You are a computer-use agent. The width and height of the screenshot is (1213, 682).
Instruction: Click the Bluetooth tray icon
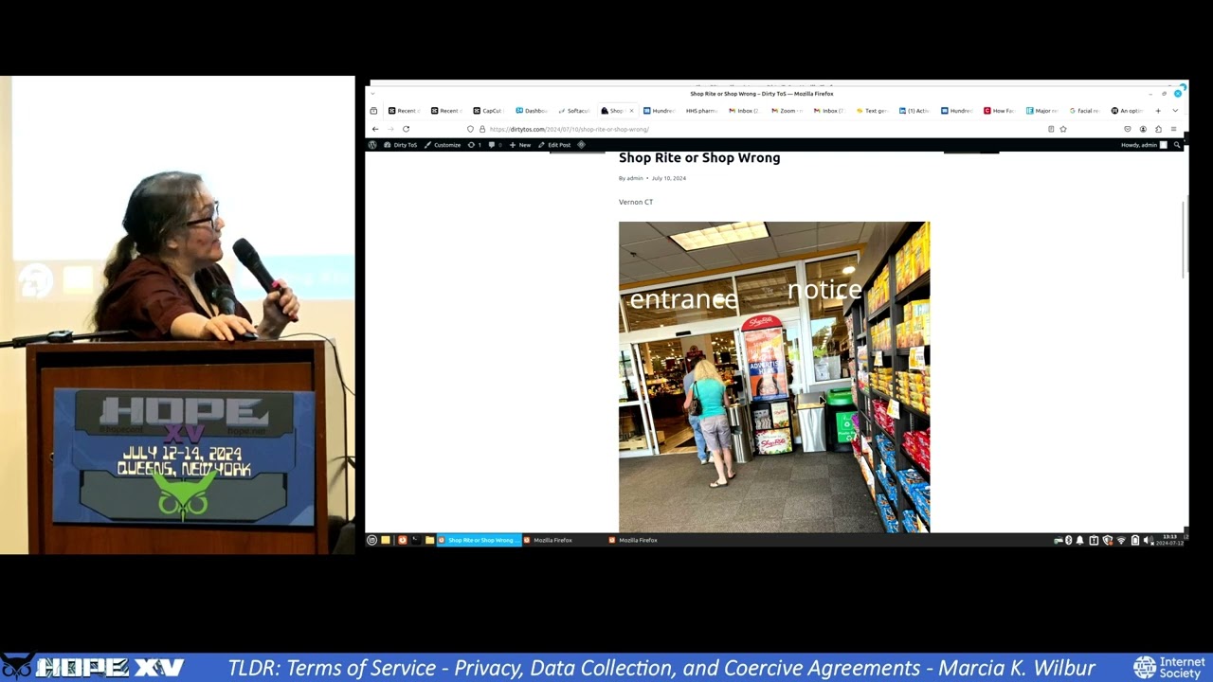point(1068,540)
